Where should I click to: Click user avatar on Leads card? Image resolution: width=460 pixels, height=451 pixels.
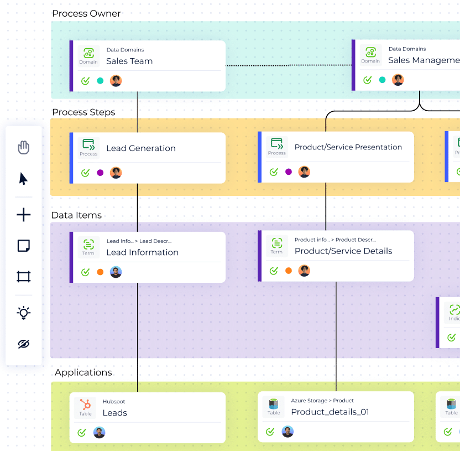click(x=100, y=432)
